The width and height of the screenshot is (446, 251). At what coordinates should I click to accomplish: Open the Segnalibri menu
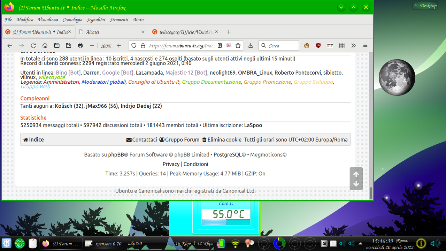click(96, 20)
